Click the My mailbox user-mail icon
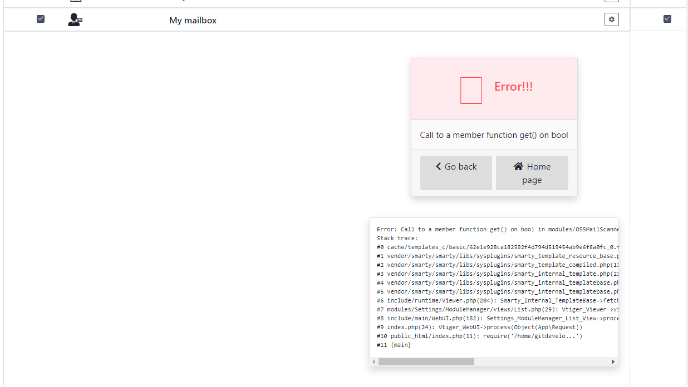Screen dimensions: 688x387 click(x=75, y=20)
